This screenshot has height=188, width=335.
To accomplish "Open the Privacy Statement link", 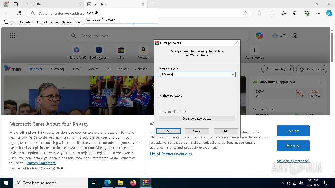I will [x=41, y=163].
